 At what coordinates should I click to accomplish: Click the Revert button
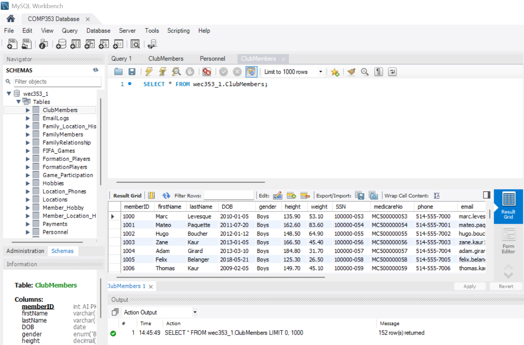(506, 286)
